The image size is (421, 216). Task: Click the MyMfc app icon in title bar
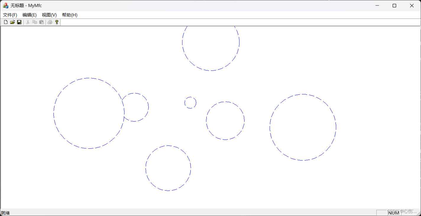6,6
